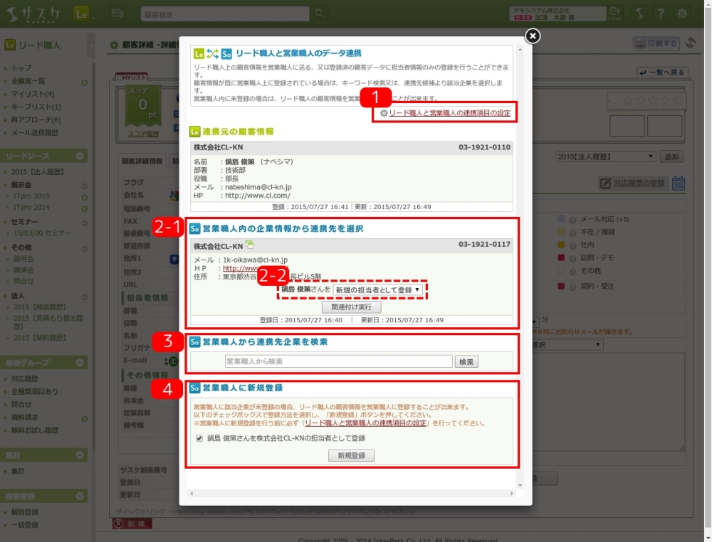Uncheck the 担当者として登録 checkbox
The image size is (712, 542).
[x=199, y=438]
